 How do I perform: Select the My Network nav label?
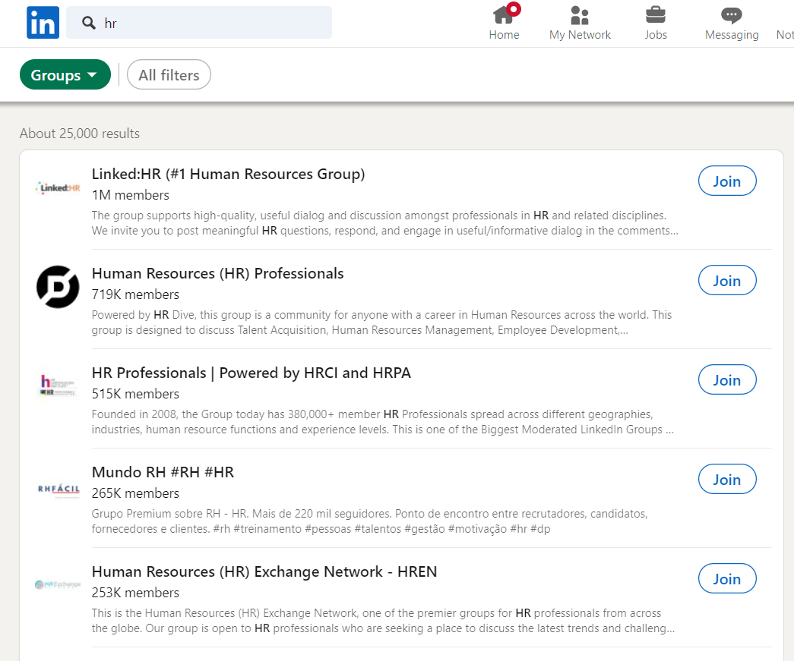[x=580, y=35]
